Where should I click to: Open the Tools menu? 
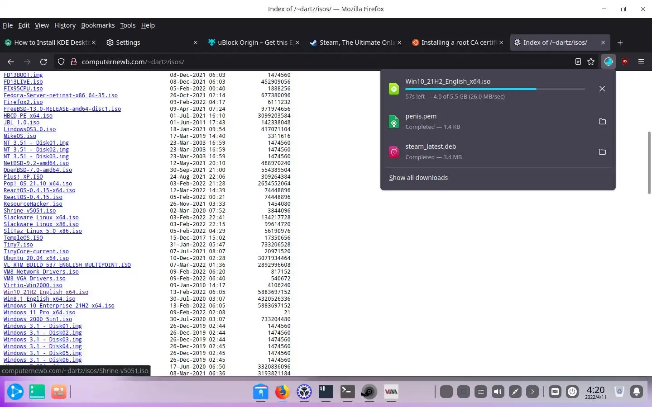point(128,25)
